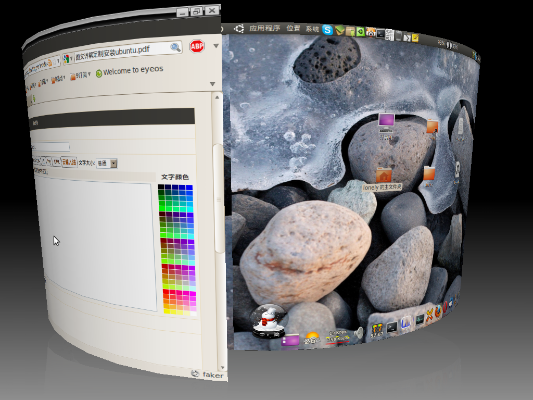Open the 应用程序 applications menu
533x400 pixels.
[264, 28]
